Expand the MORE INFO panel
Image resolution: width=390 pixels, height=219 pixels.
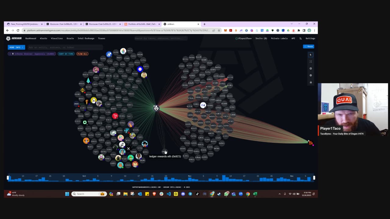[x=16, y=47]
